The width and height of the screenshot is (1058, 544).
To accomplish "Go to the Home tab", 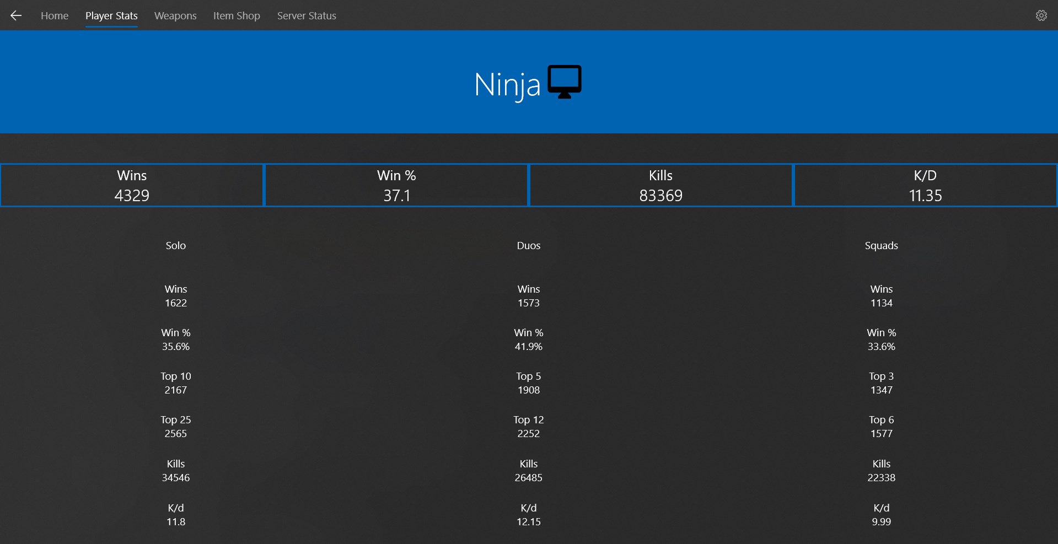I will (x=55, y=16).
